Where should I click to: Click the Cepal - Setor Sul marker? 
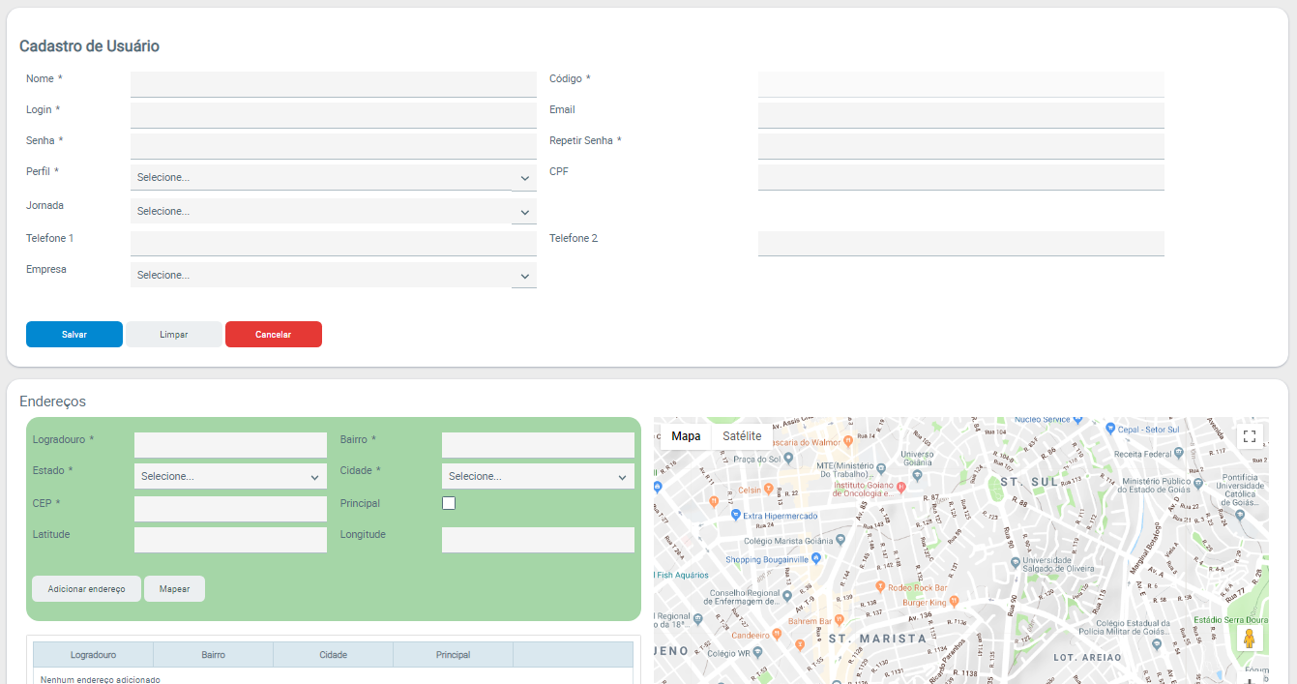(x=1110, y=429)
